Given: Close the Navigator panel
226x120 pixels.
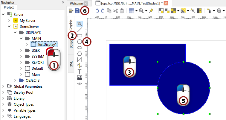Looking at the screenshot, I should tap(63, 2).
